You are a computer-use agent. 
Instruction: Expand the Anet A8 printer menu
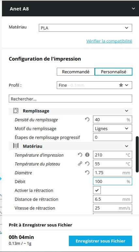[133, 9]
